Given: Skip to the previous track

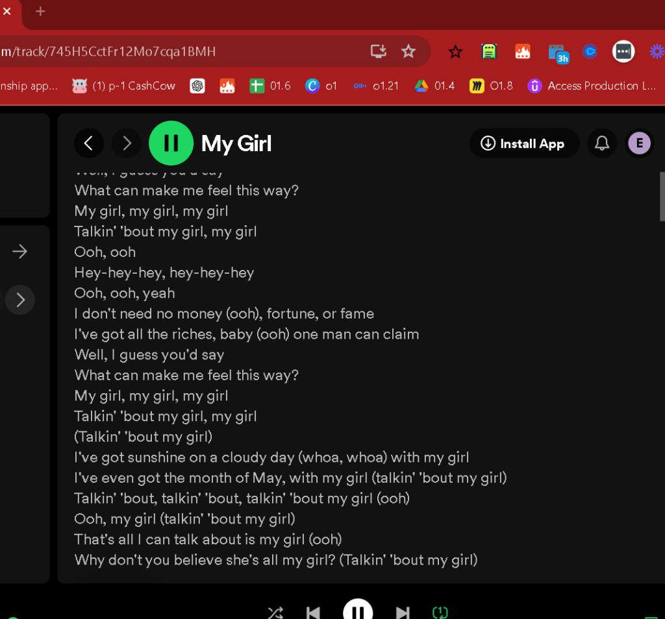Looking at the screenshot, I should tap(313, 613).
